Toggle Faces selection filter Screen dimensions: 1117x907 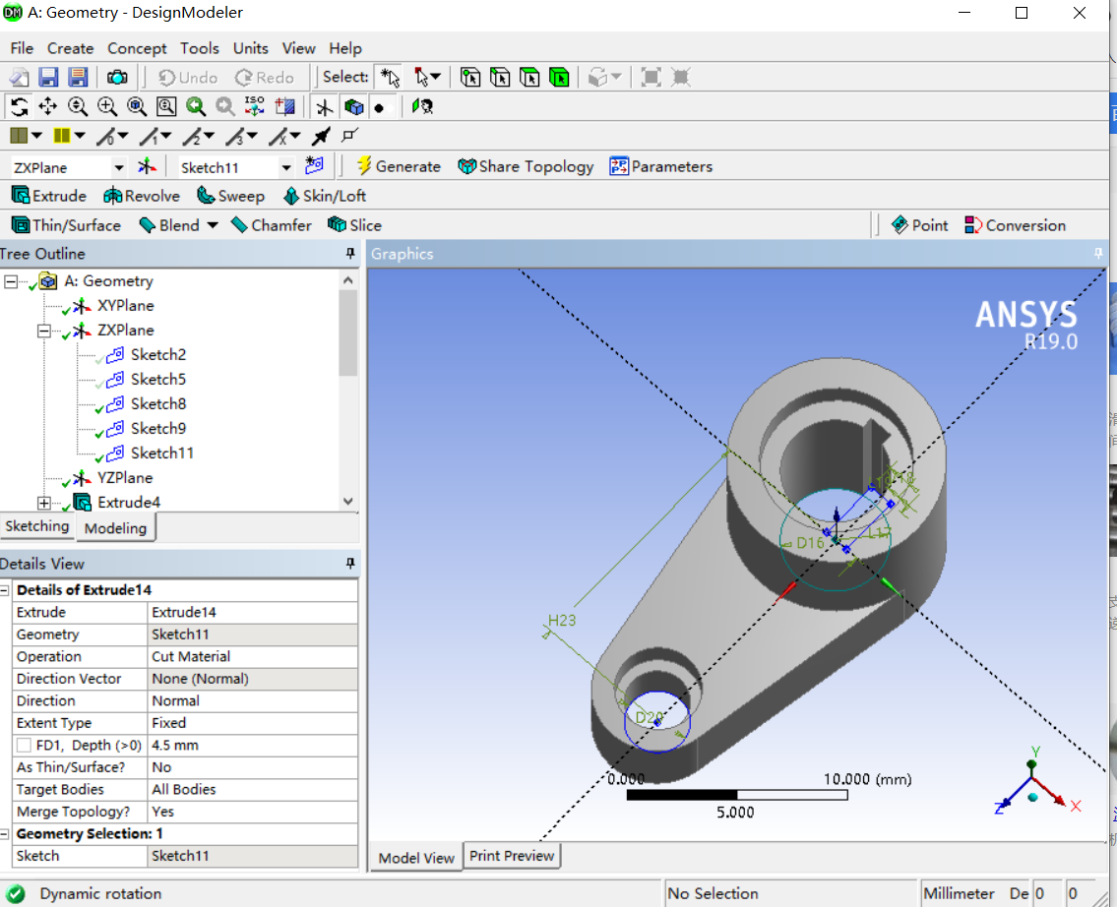point(529,77)
